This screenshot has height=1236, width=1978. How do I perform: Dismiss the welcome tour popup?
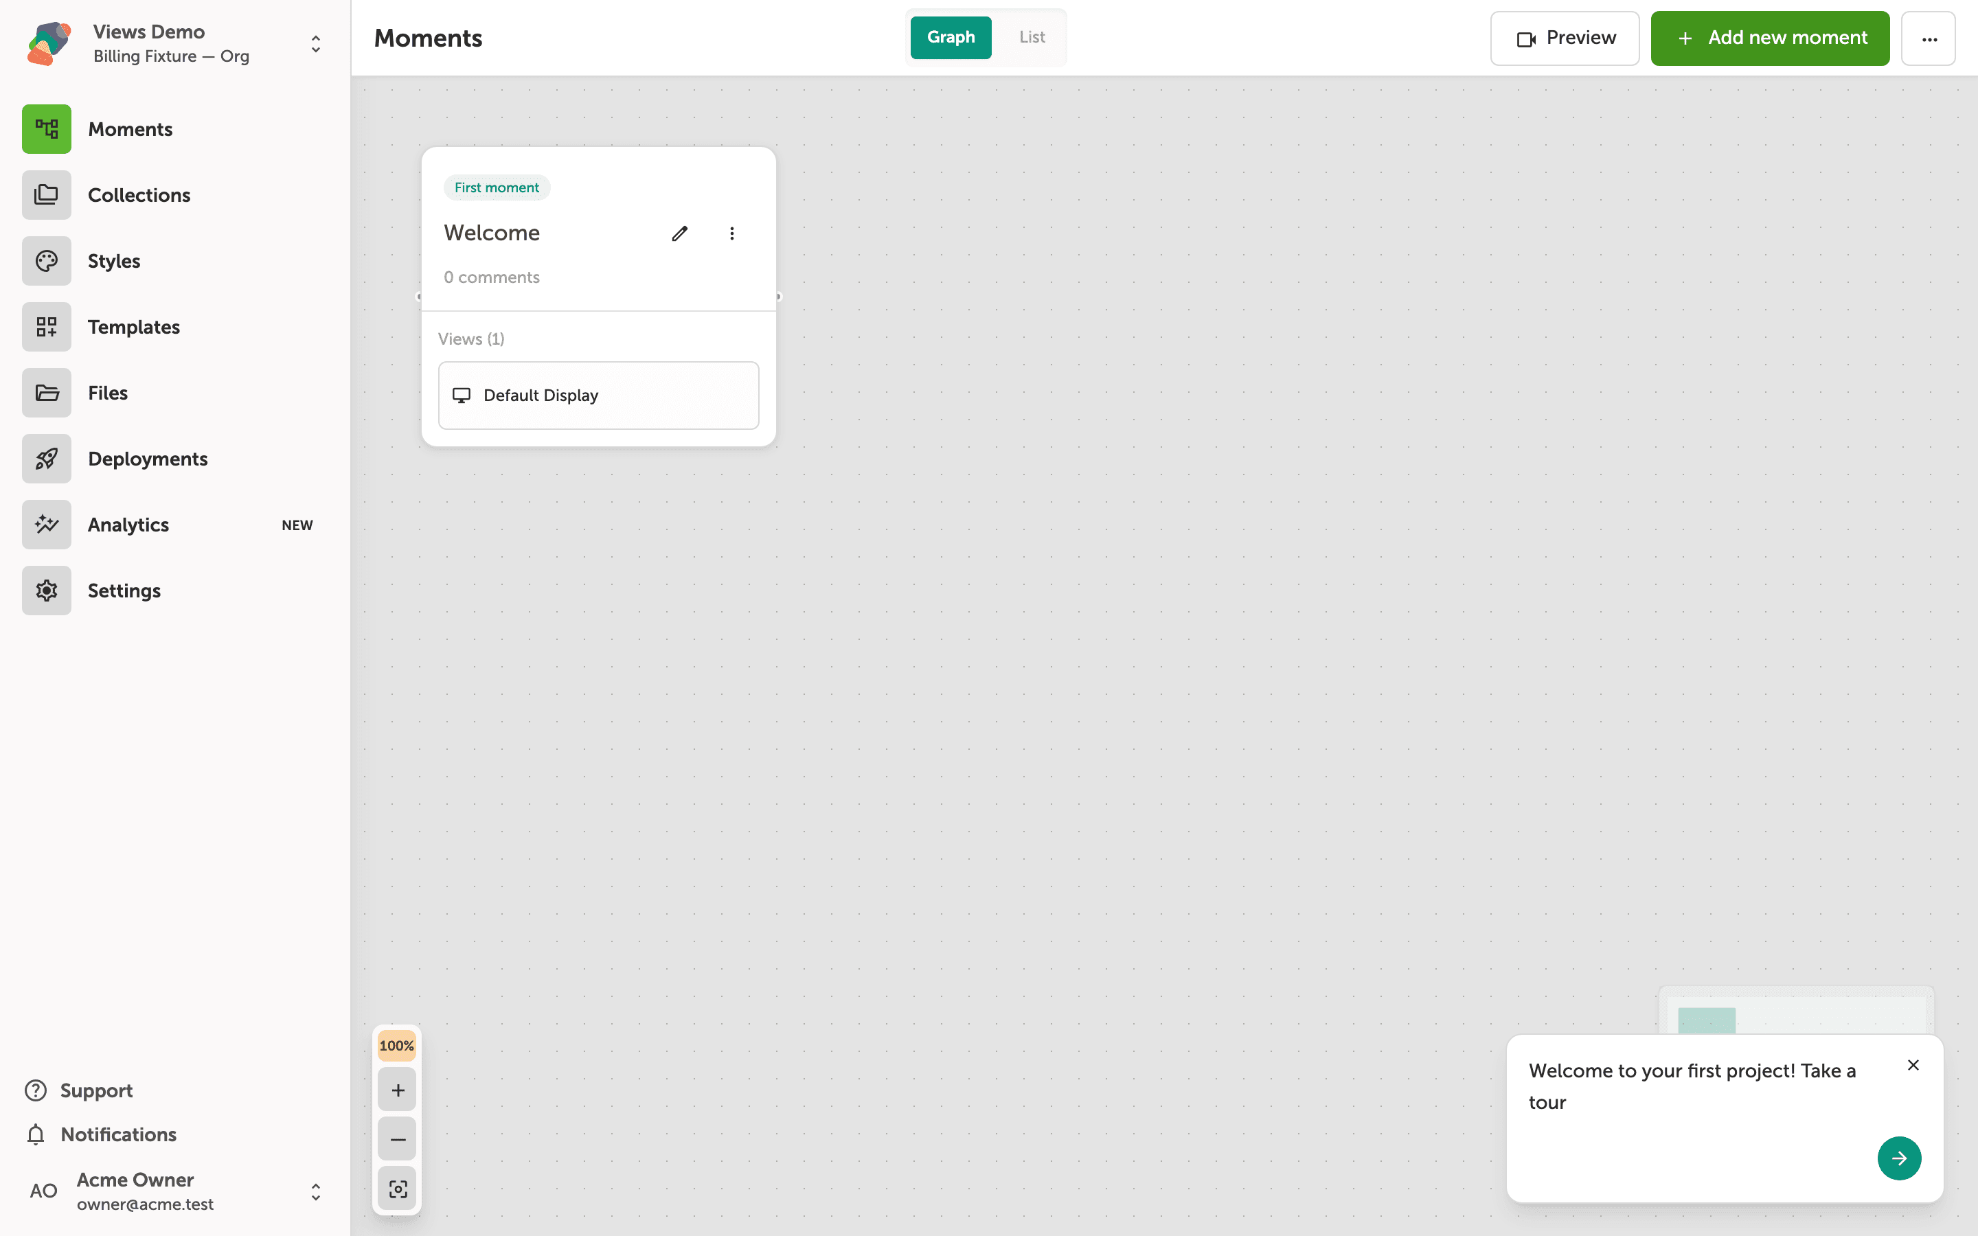[1913, 1065]
